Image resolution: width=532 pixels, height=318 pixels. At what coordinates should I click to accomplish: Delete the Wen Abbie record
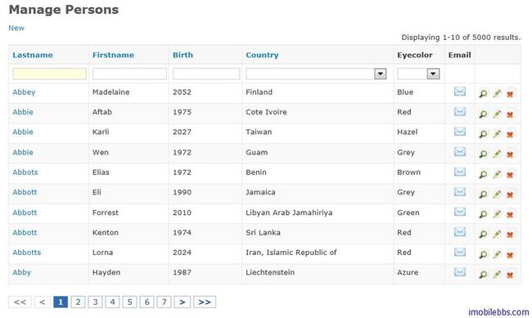click(x=510, y=155)
